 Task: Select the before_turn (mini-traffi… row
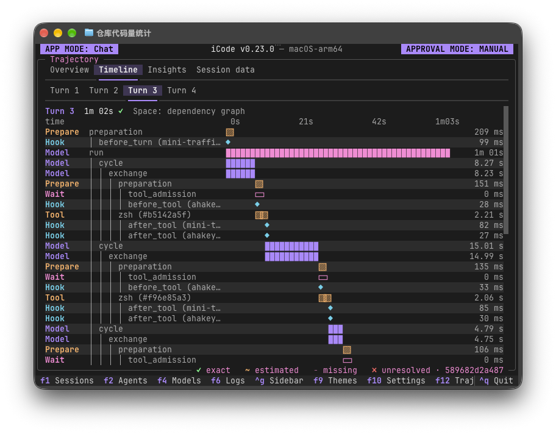[x=274, y=142]
